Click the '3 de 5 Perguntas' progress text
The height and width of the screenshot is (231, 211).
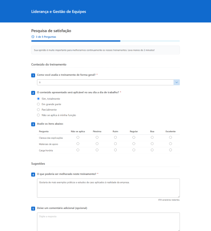tap(46, 37)
